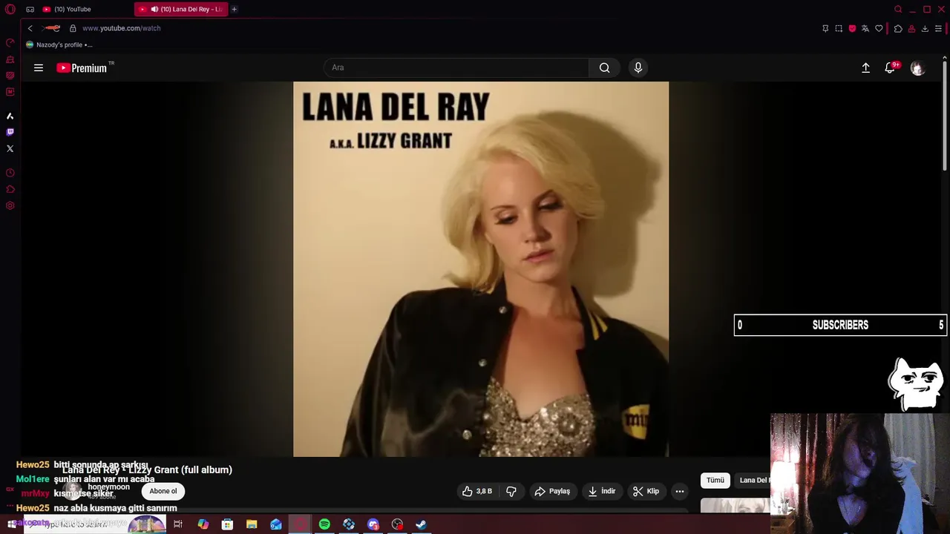Viewport: 950px width, 534px height.
Task: Open the Opera sidebar GX Control icon
Action: point(10,43)
